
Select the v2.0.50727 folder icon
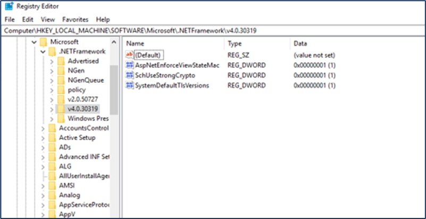point(61,99)
